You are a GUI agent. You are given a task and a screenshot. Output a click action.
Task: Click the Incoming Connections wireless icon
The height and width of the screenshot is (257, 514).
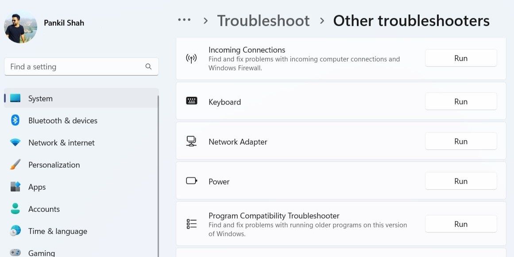(191, 58)
